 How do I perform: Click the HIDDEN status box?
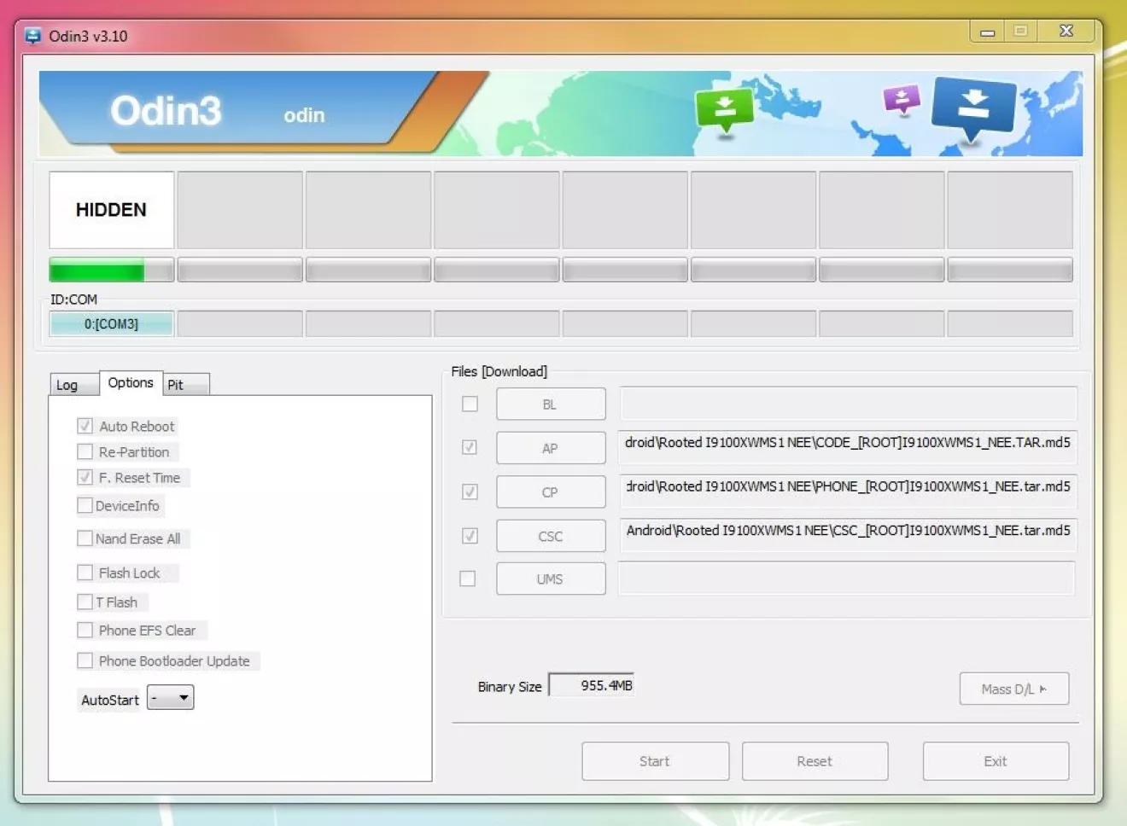pyautogui.click(x=111, y=210)
